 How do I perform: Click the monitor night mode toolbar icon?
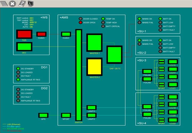pos(31,3)
